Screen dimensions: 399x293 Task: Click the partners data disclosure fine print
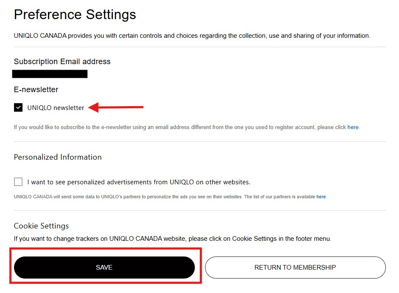point(161,197)
